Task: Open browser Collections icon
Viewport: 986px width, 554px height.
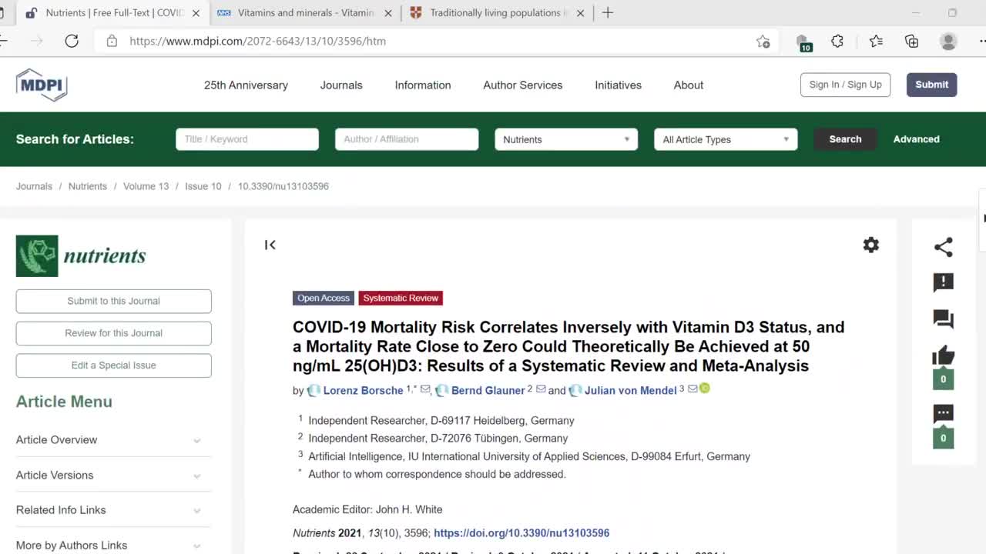Action: pyautogui.click(x=911, y=42)
